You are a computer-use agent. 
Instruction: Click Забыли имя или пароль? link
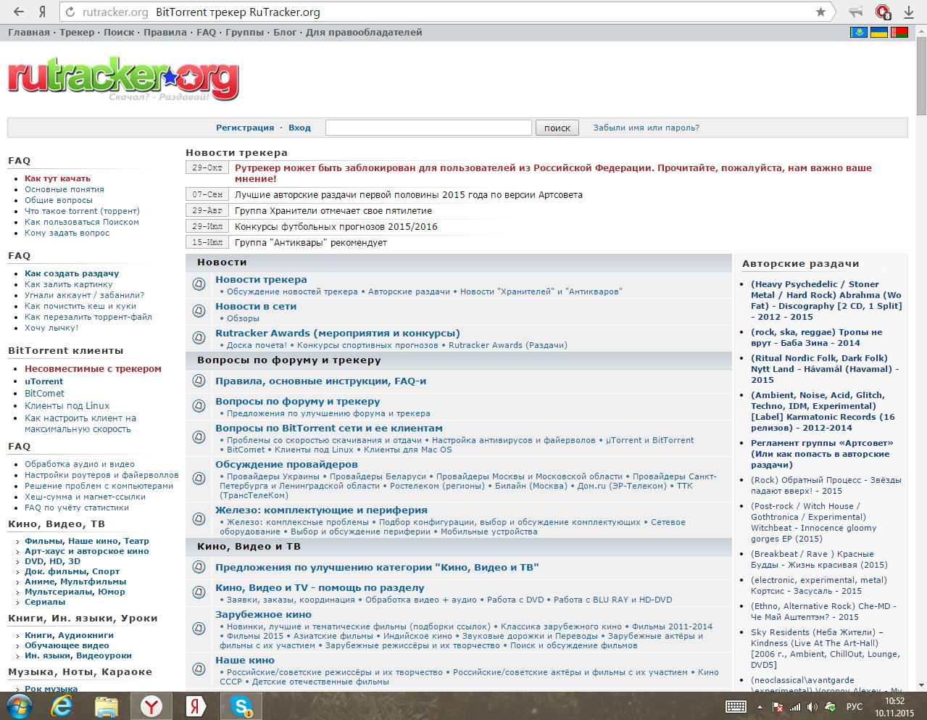[647, 128]
